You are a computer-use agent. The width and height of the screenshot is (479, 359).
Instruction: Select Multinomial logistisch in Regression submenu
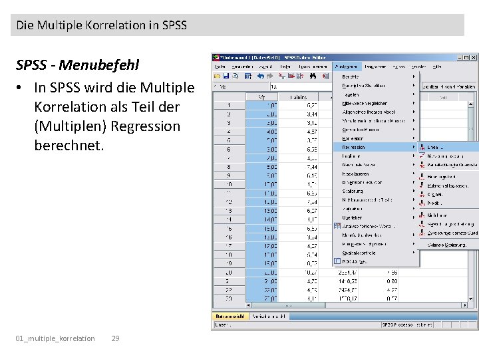(x=448, y=185)
